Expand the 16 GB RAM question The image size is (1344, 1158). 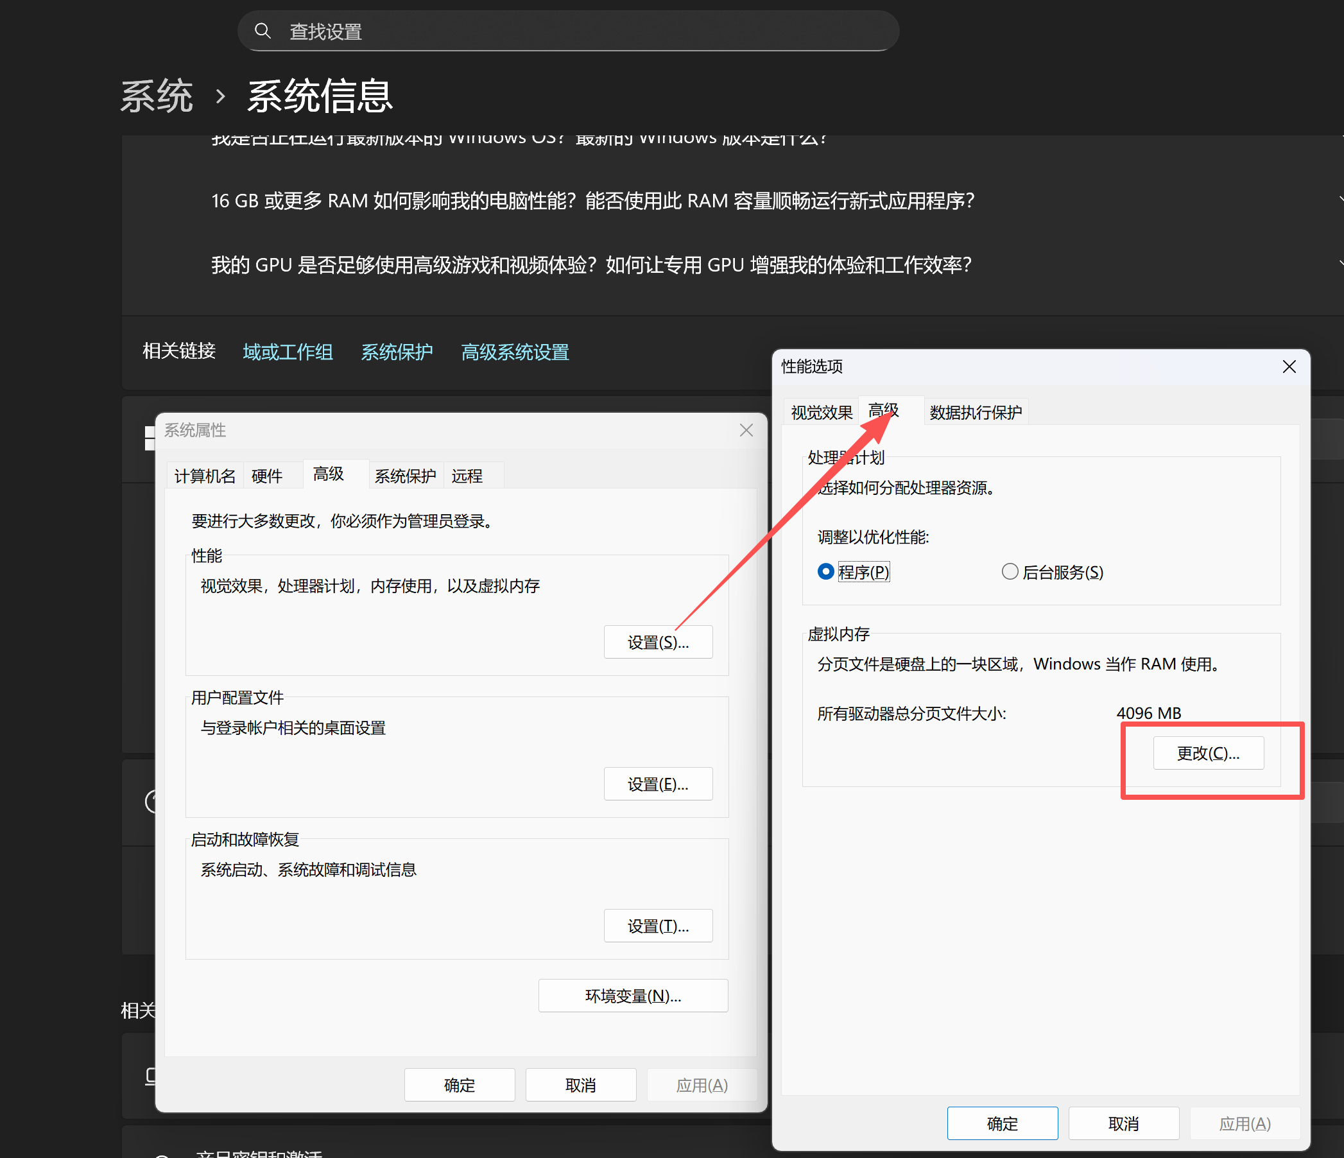pyautogui.click(x=592, y=201)
